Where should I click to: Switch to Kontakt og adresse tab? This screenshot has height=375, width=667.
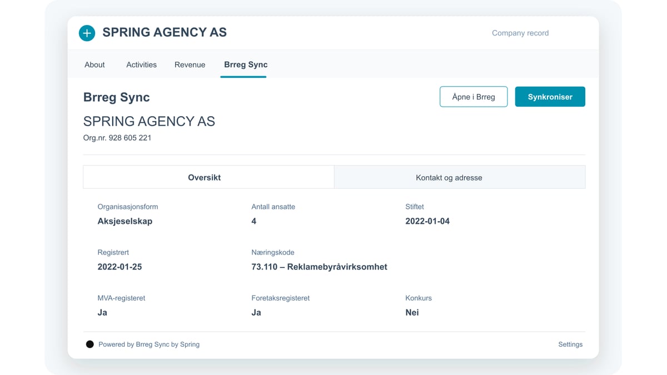(x=460, y=177)
